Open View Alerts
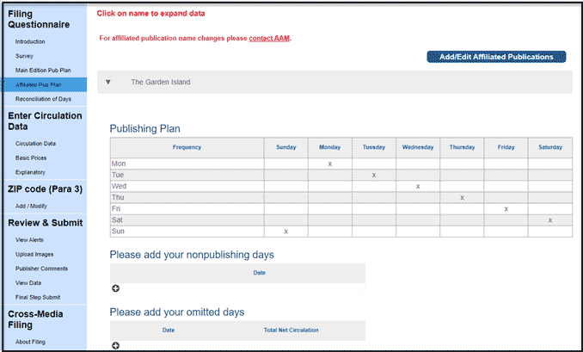583x352 pixels. click(x=29, y=239)
